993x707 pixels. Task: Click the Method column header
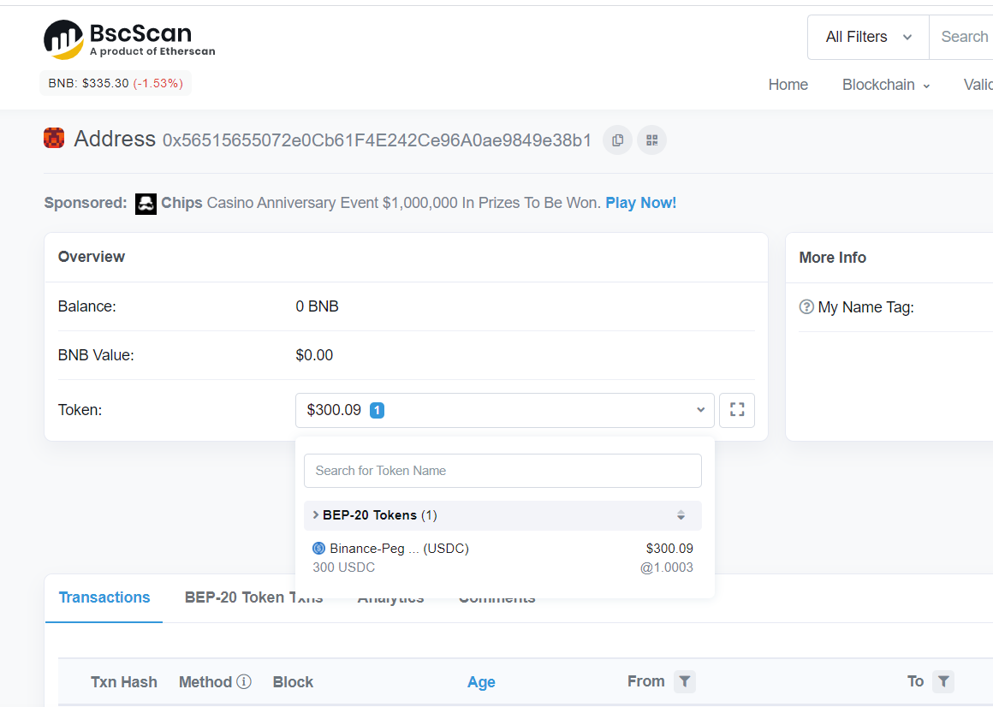(205, 681)
